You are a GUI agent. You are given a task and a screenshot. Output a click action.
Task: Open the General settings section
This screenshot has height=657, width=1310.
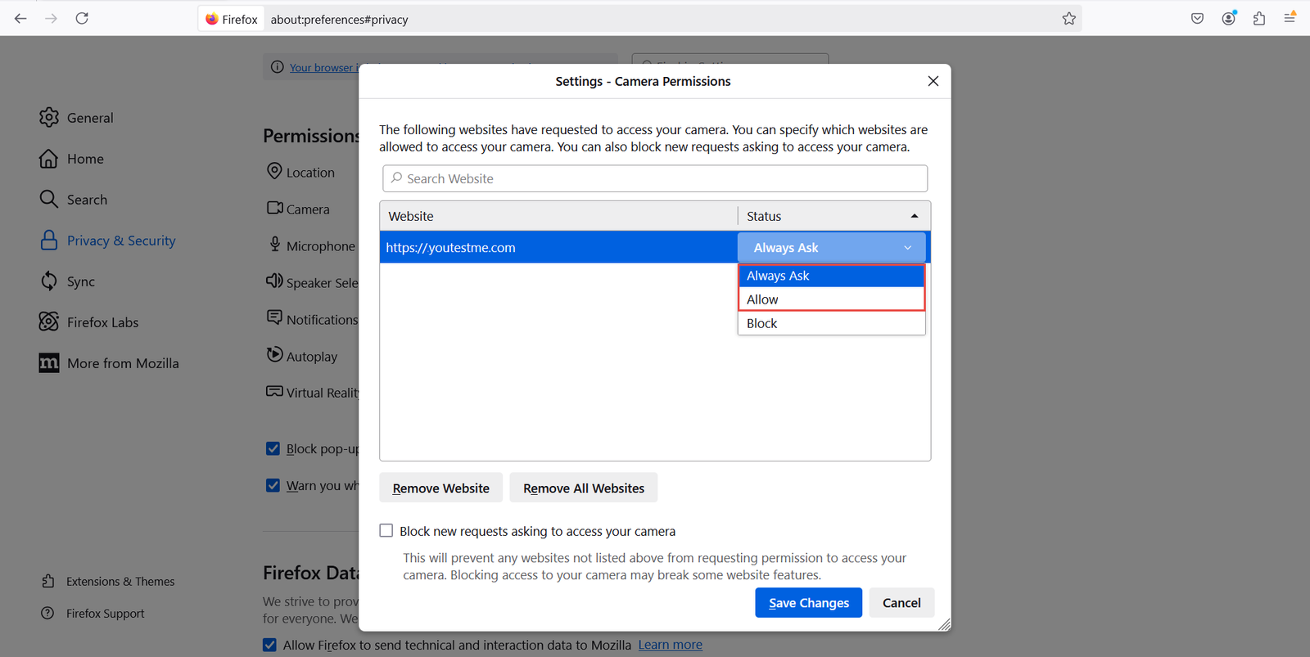tap(90, 118)
